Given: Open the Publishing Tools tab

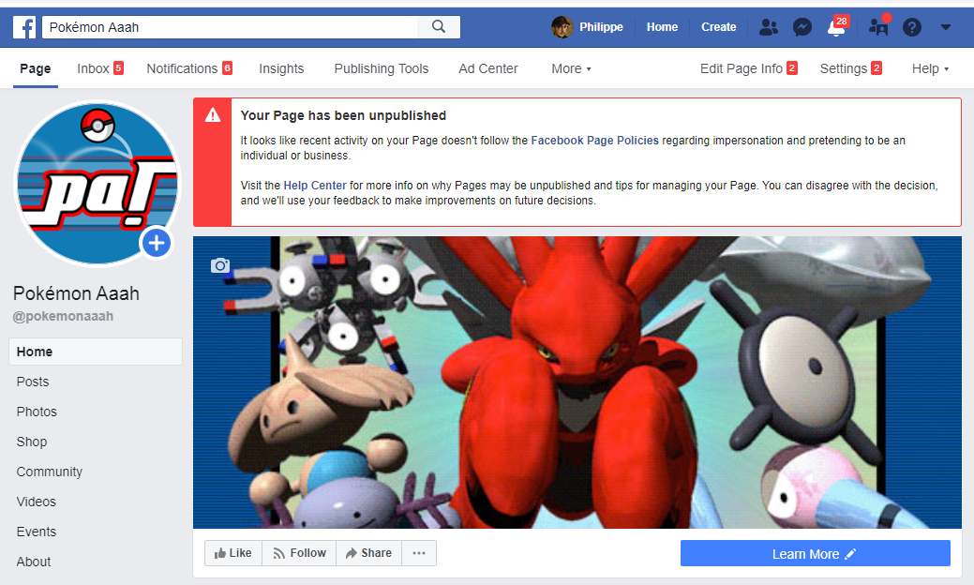Looking at the screenshot, I should point(382,68).
